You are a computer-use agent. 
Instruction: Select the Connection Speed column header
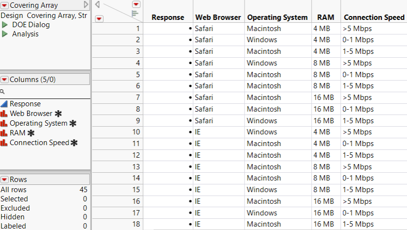point(373,17)
